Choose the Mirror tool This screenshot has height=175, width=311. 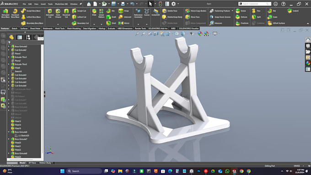[x=124, y=23]
